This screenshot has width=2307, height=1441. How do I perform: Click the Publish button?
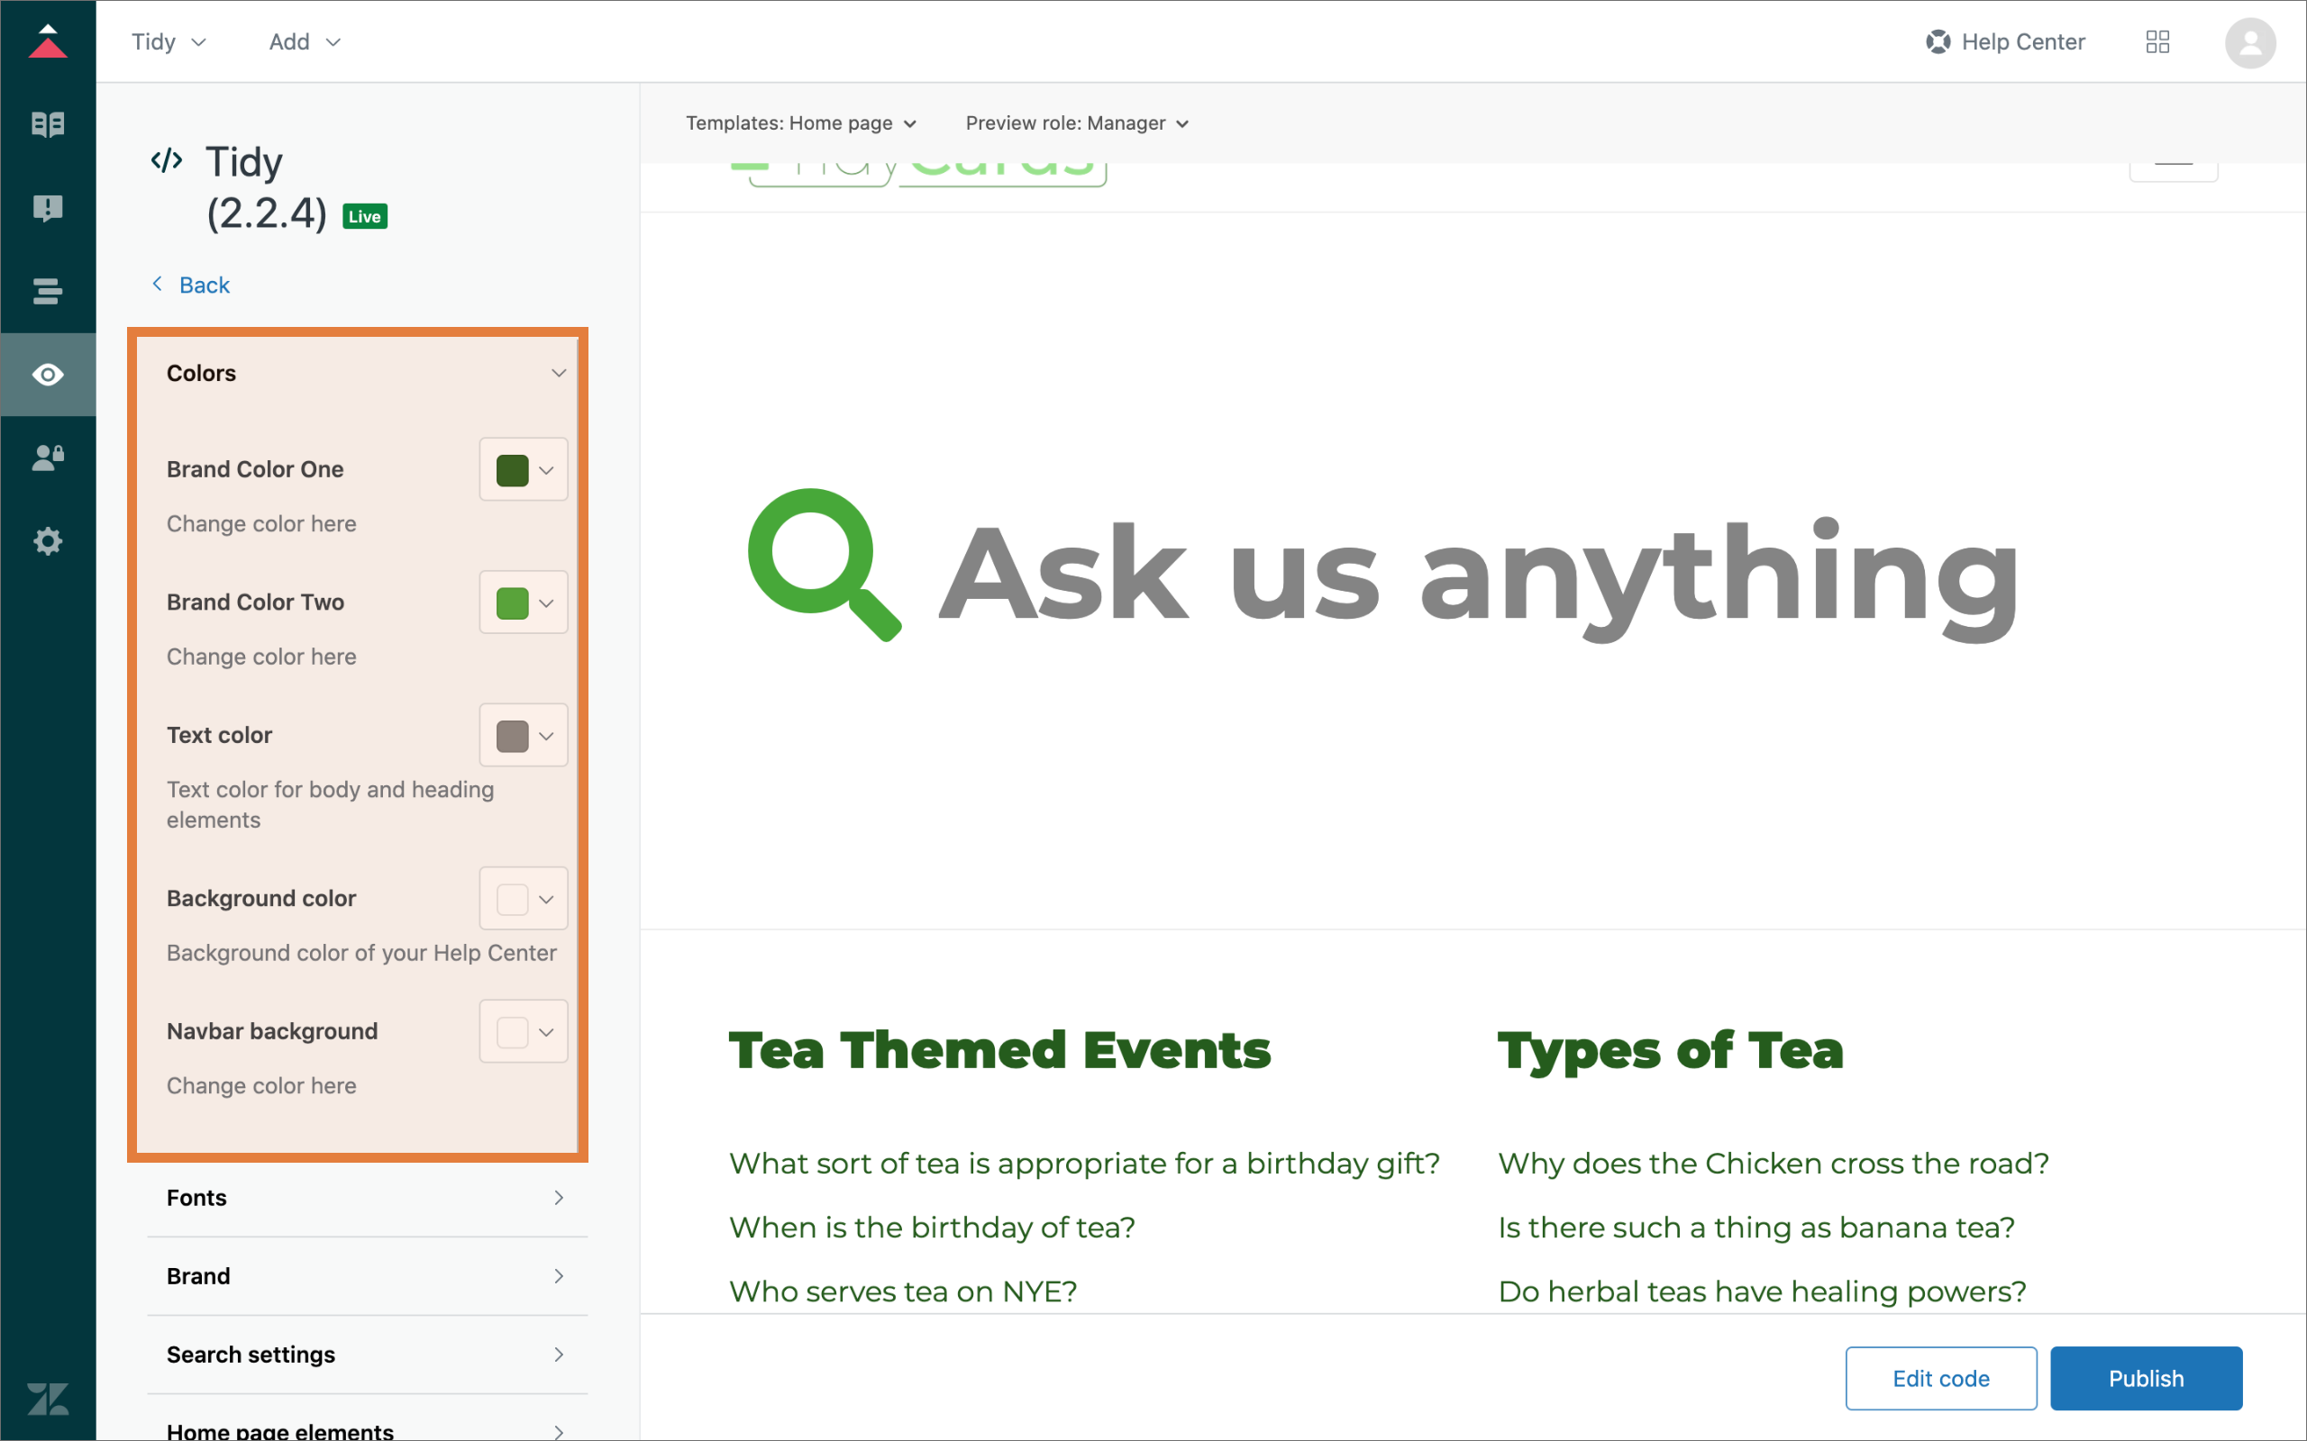pyautogui.click(x=2145, y=1378)
